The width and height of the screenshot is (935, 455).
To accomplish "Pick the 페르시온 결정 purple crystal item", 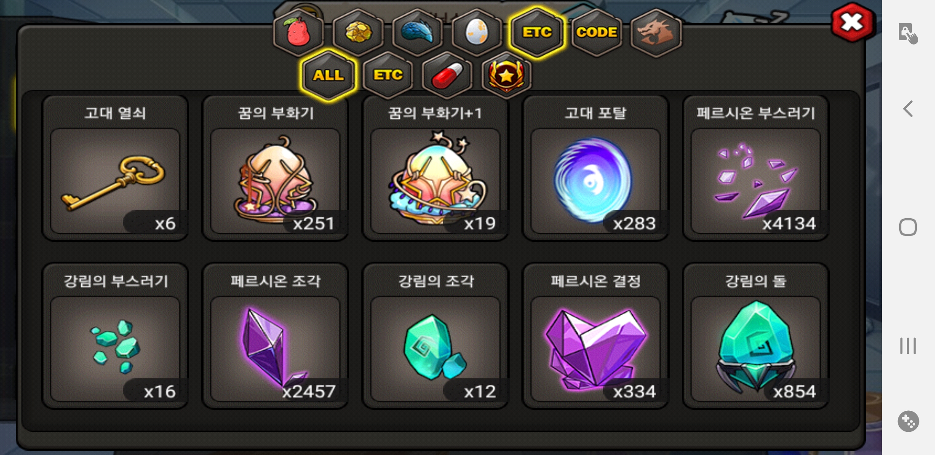I will [595, 336].
